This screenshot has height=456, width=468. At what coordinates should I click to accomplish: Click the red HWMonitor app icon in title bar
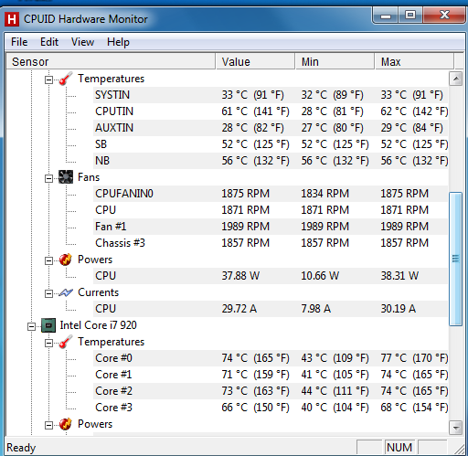[x=12, y=19]
